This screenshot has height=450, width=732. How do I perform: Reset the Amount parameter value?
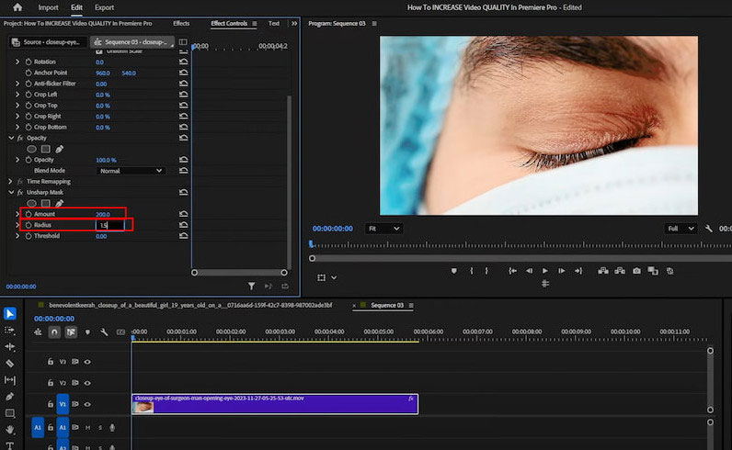pyautogui.click(x=184, y=214)
